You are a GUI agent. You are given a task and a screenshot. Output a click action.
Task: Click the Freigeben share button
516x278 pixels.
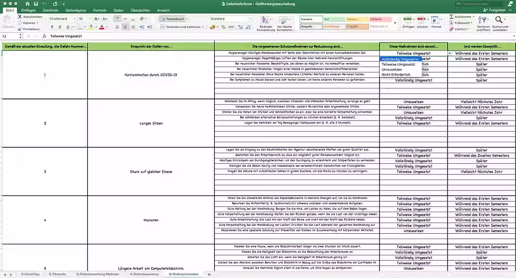(494, 10)
